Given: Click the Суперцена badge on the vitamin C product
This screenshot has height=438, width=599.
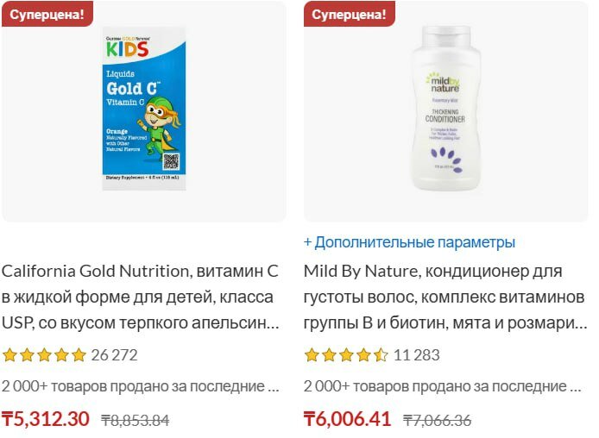Looking at the screenshot, I should pos(47,14).
